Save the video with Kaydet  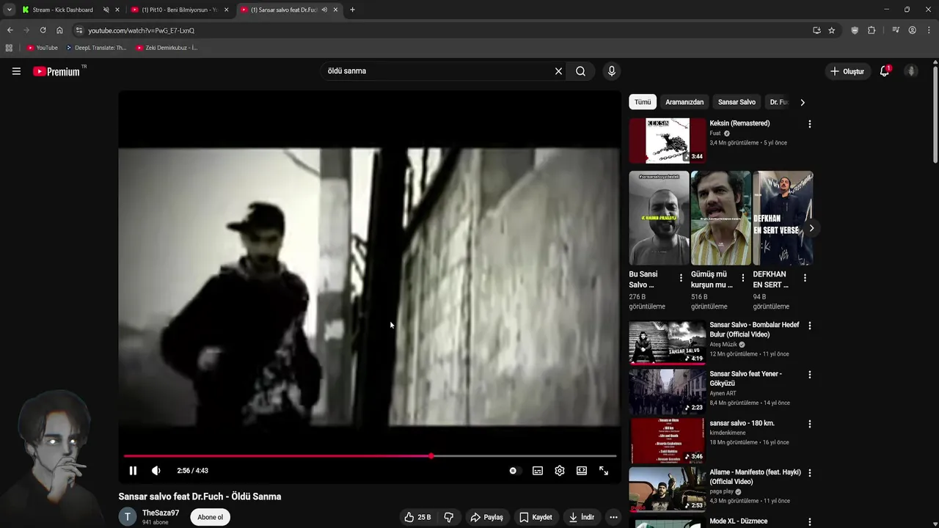[536, 517]
